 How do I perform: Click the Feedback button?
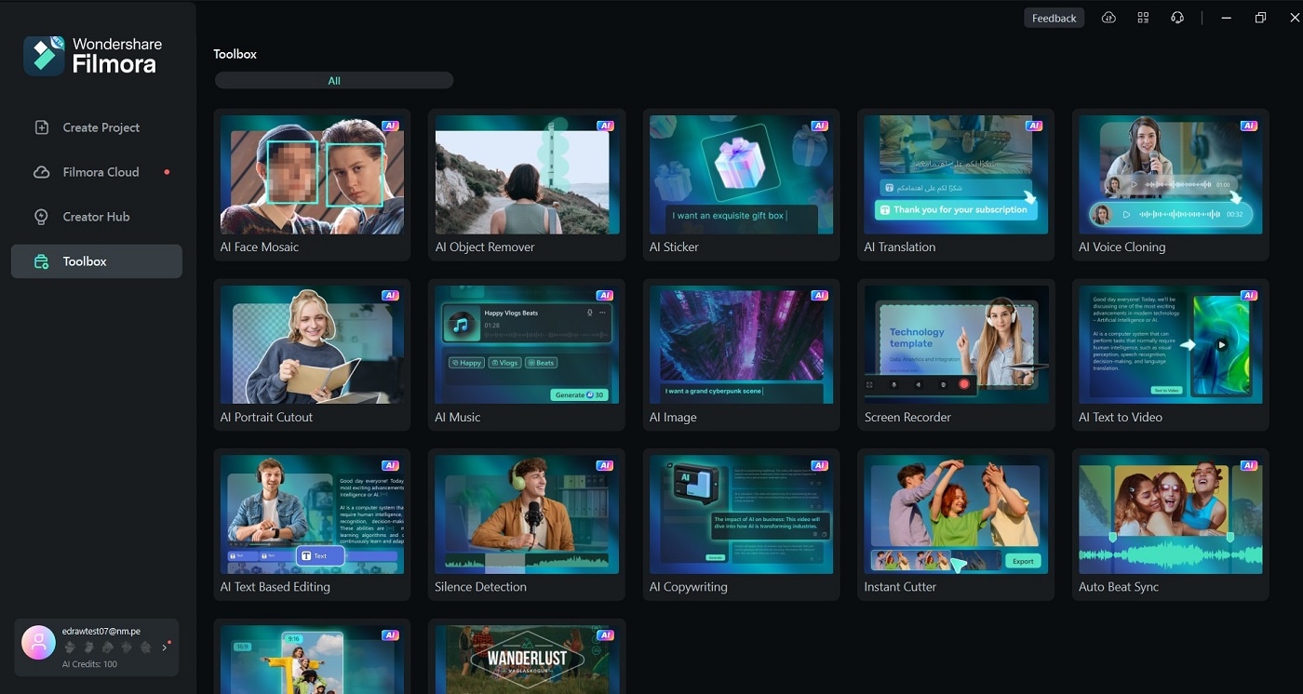(1054, 18)
